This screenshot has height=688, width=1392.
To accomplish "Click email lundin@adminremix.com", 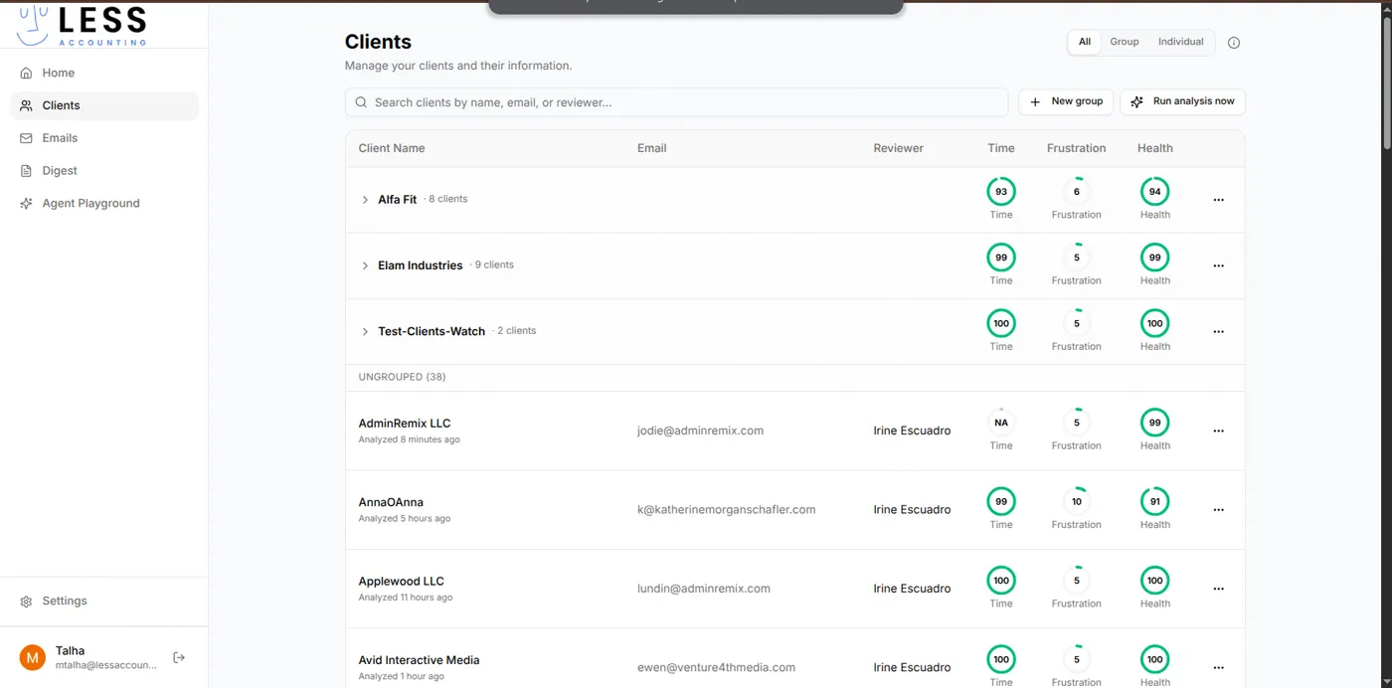I will (704, 589).
